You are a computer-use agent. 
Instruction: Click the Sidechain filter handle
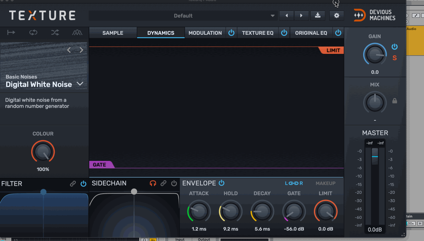pyautogui.click(x=134, y=192)
